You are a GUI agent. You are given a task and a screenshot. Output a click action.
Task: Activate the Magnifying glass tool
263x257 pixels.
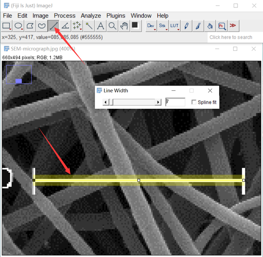[112, 26]
